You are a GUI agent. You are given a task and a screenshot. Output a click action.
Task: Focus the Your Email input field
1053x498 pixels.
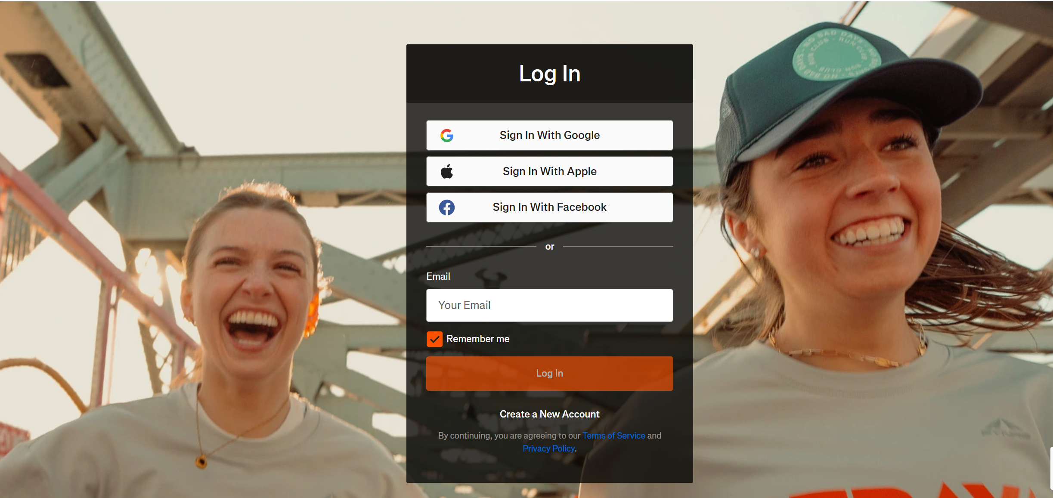(x=549, y=305)
